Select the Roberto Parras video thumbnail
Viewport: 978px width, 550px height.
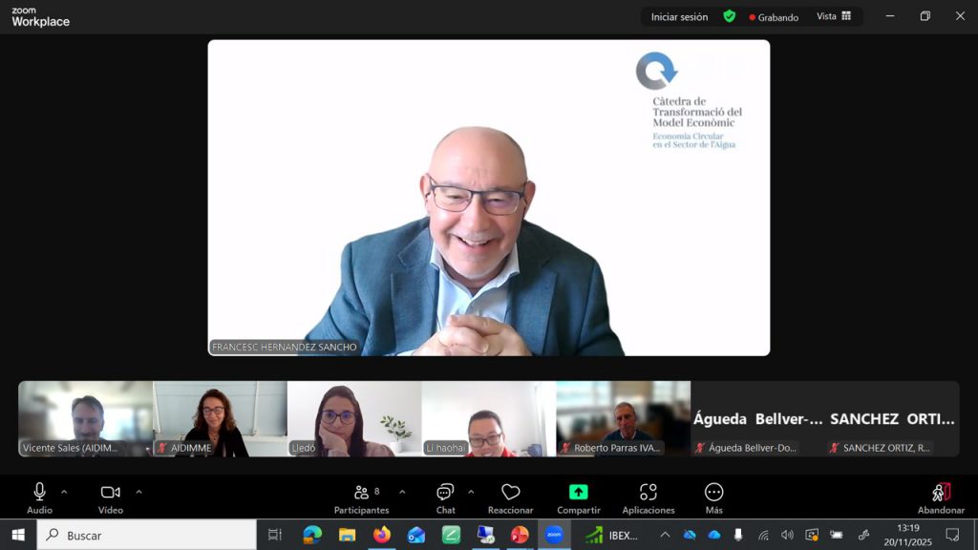tap(623, 418)
